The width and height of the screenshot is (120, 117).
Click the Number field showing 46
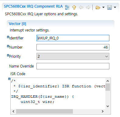(x=73, y=47)
